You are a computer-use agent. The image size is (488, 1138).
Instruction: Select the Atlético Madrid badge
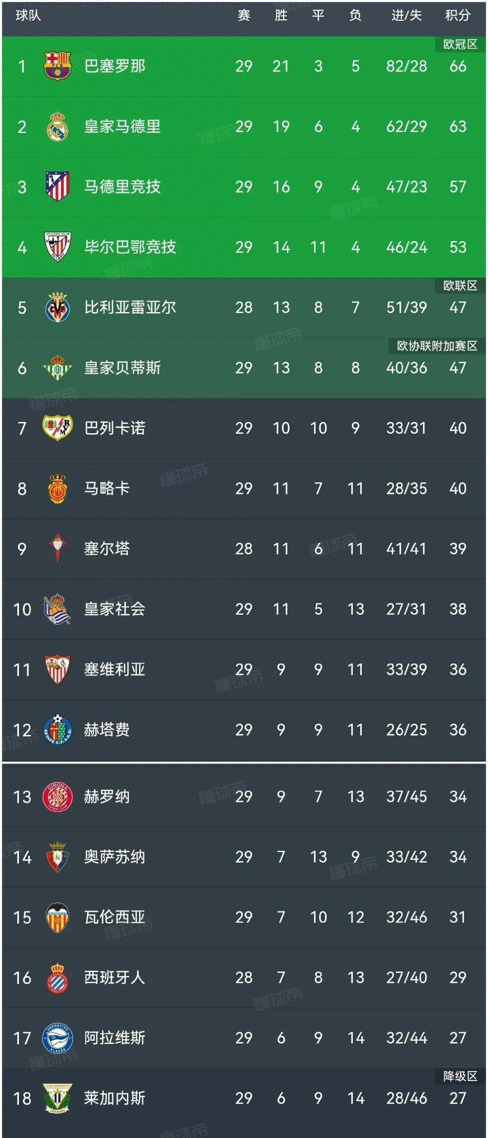(57, 187)
